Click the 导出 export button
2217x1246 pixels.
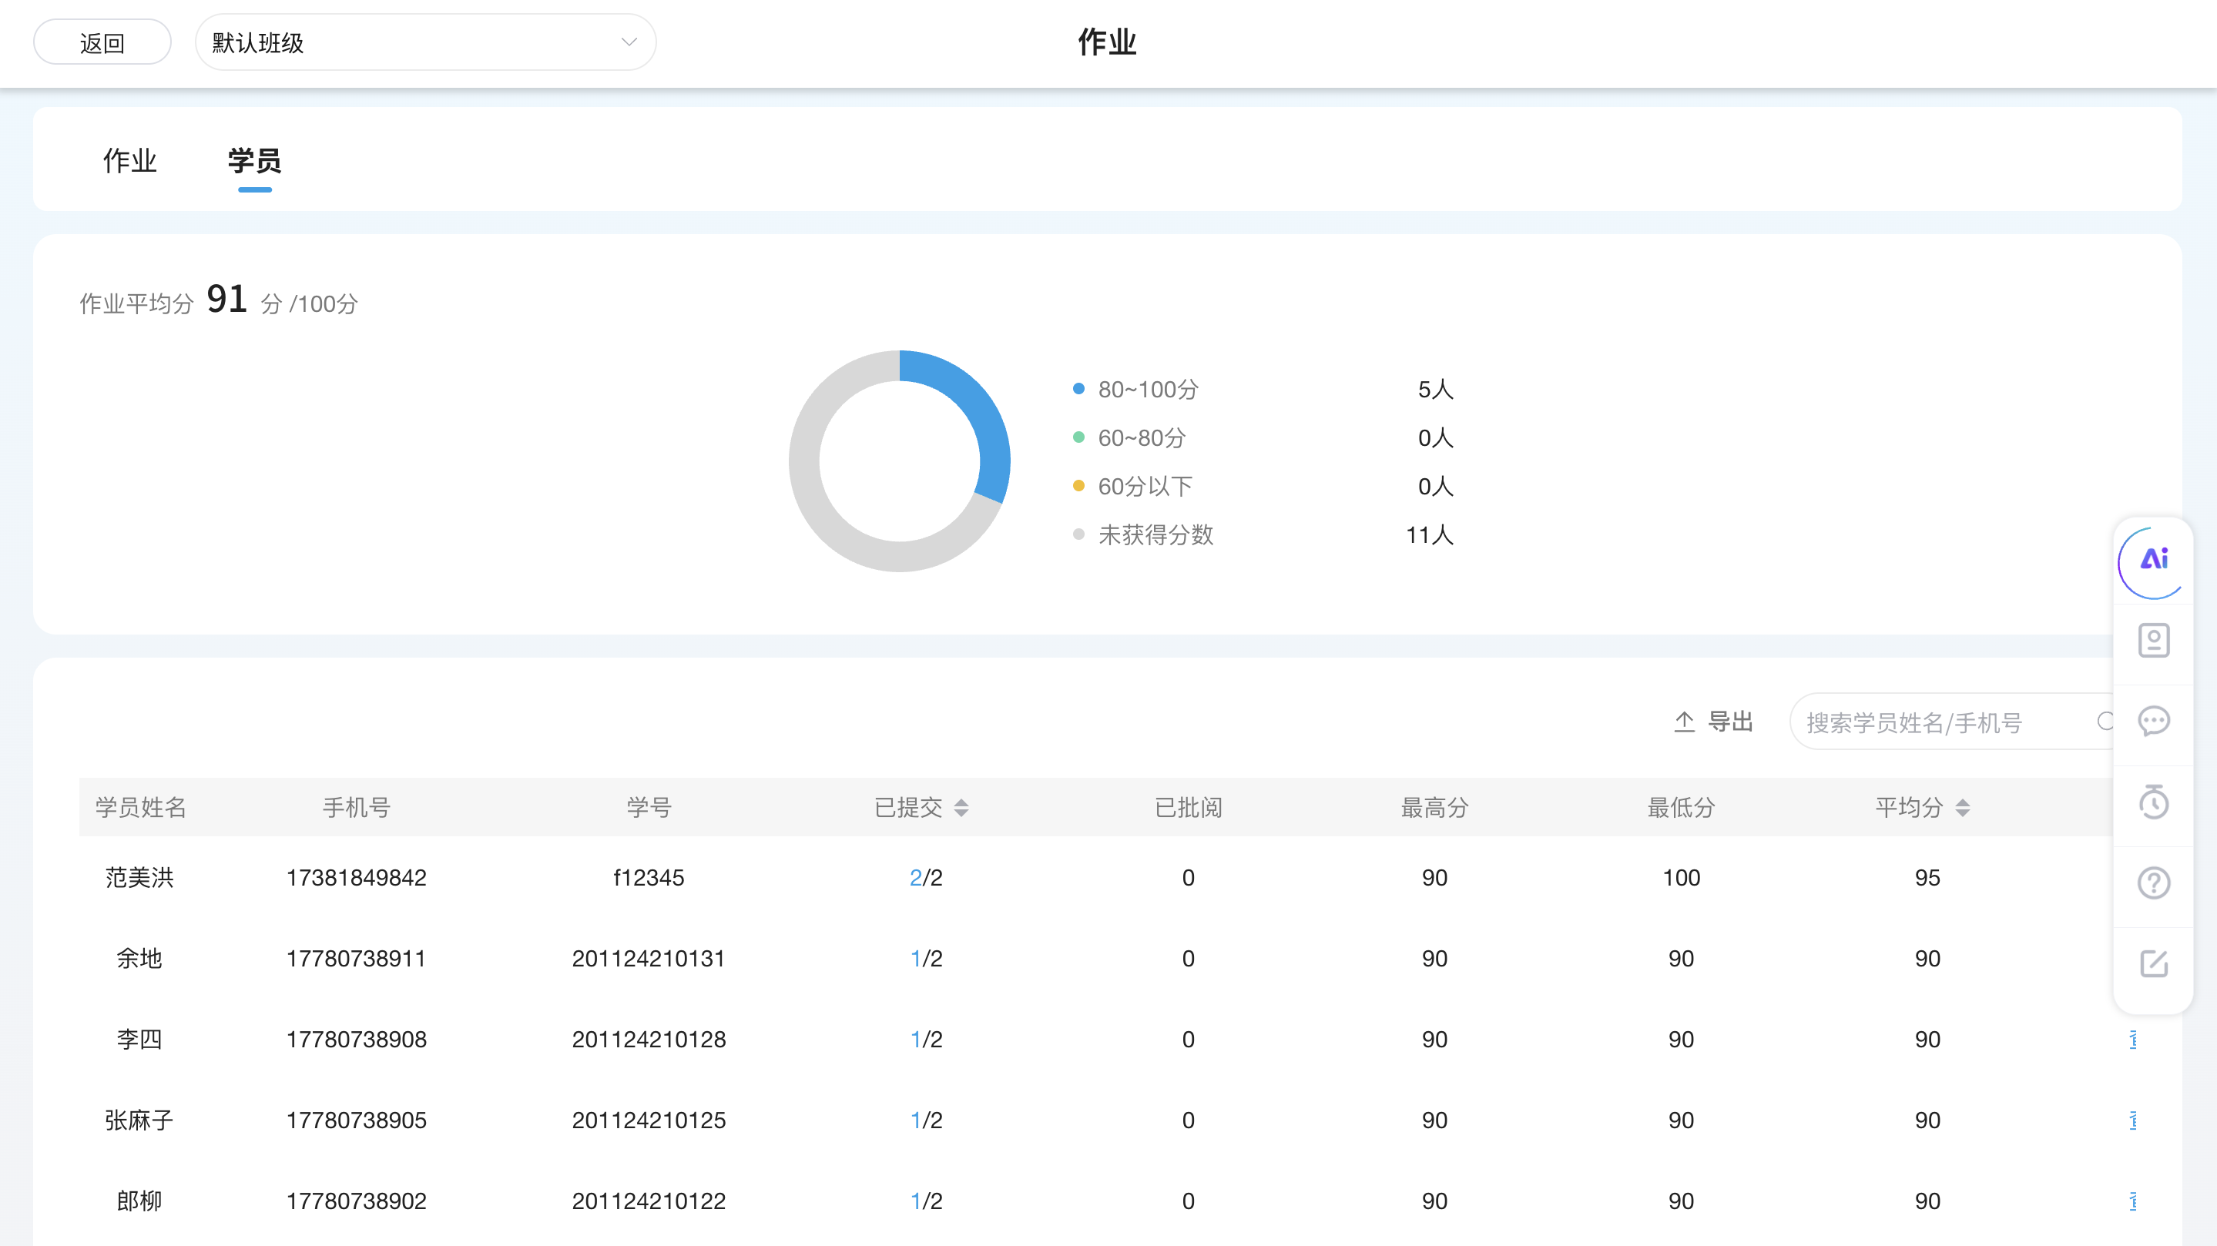point(1713,721)
